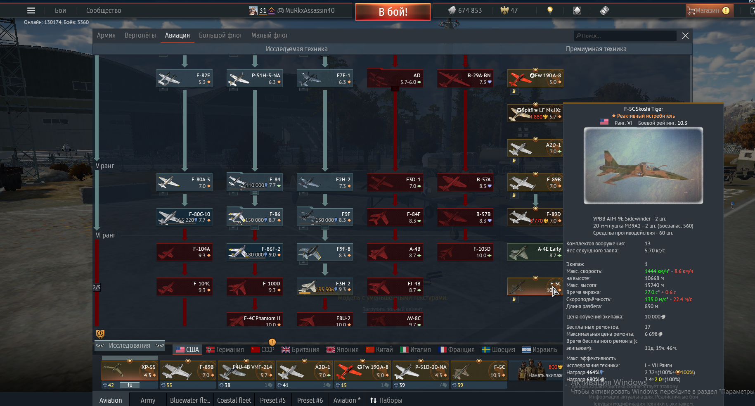Expand the F-84 aircraft group
755x406 pixels.
(x=255, y=183)
